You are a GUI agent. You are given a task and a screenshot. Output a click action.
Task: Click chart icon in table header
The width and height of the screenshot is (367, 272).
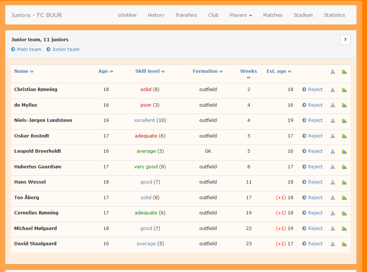[344, 72]
